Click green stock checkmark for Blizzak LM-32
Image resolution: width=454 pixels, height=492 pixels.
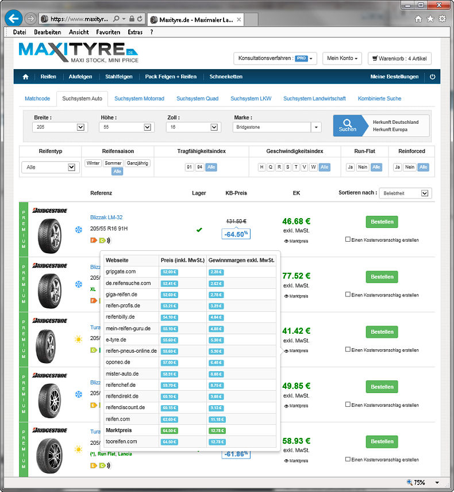click(199, 230)
